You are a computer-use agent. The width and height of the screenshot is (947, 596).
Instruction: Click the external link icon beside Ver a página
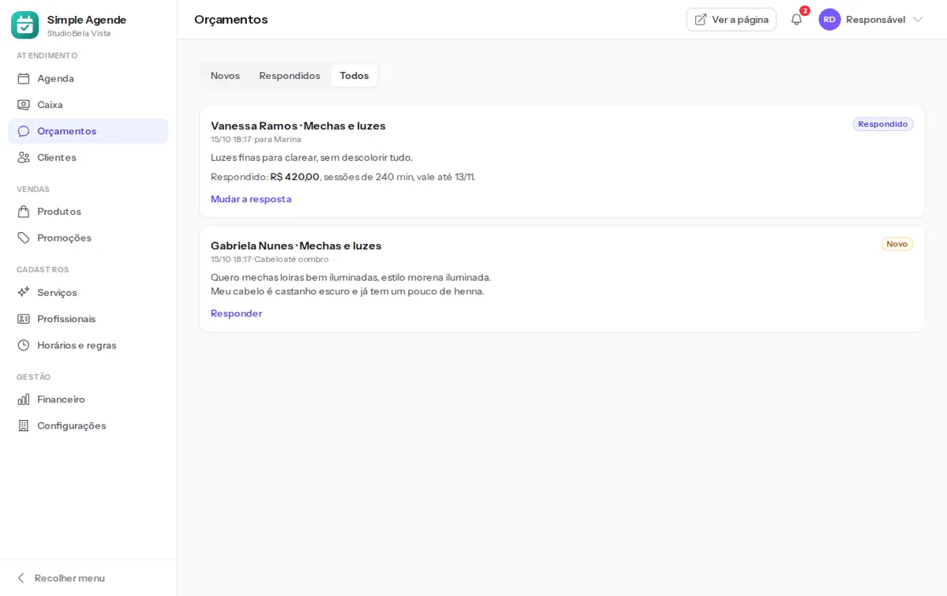tap(701, 20)
